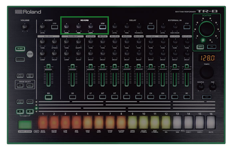
Task: Click the Bass Drum COMP knob
Action: click(43, 54)
